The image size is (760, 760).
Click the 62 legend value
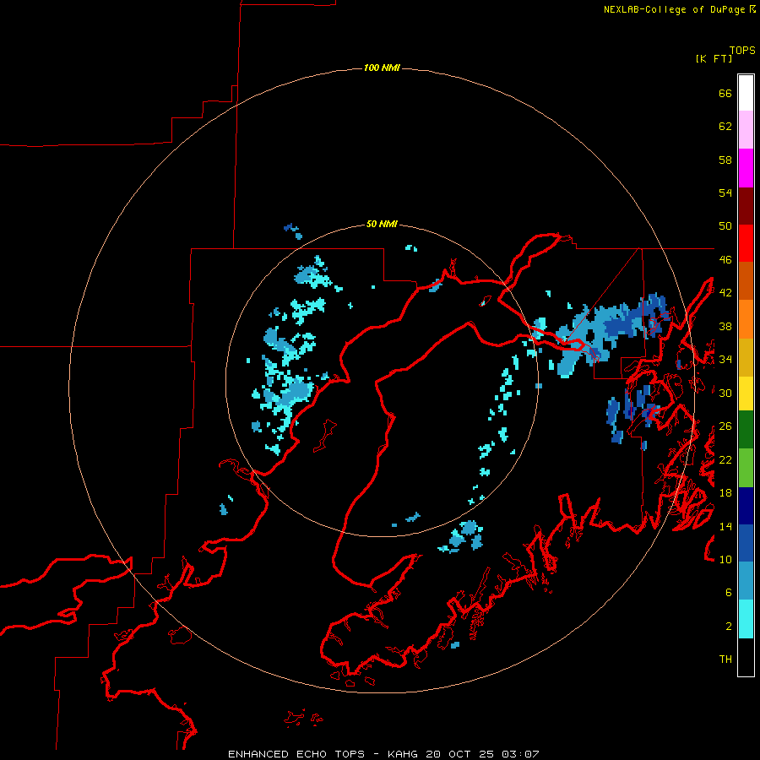(x=725, y=127)
